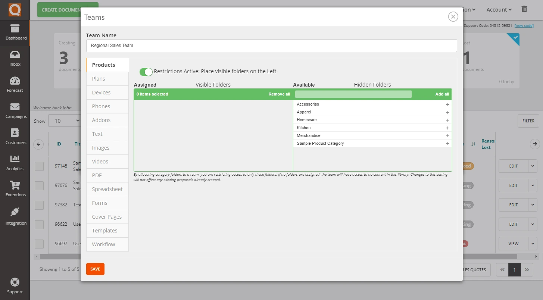Switch to the Cover Pages tab
This screenshot has width=543, height=300.
(107, 217)
